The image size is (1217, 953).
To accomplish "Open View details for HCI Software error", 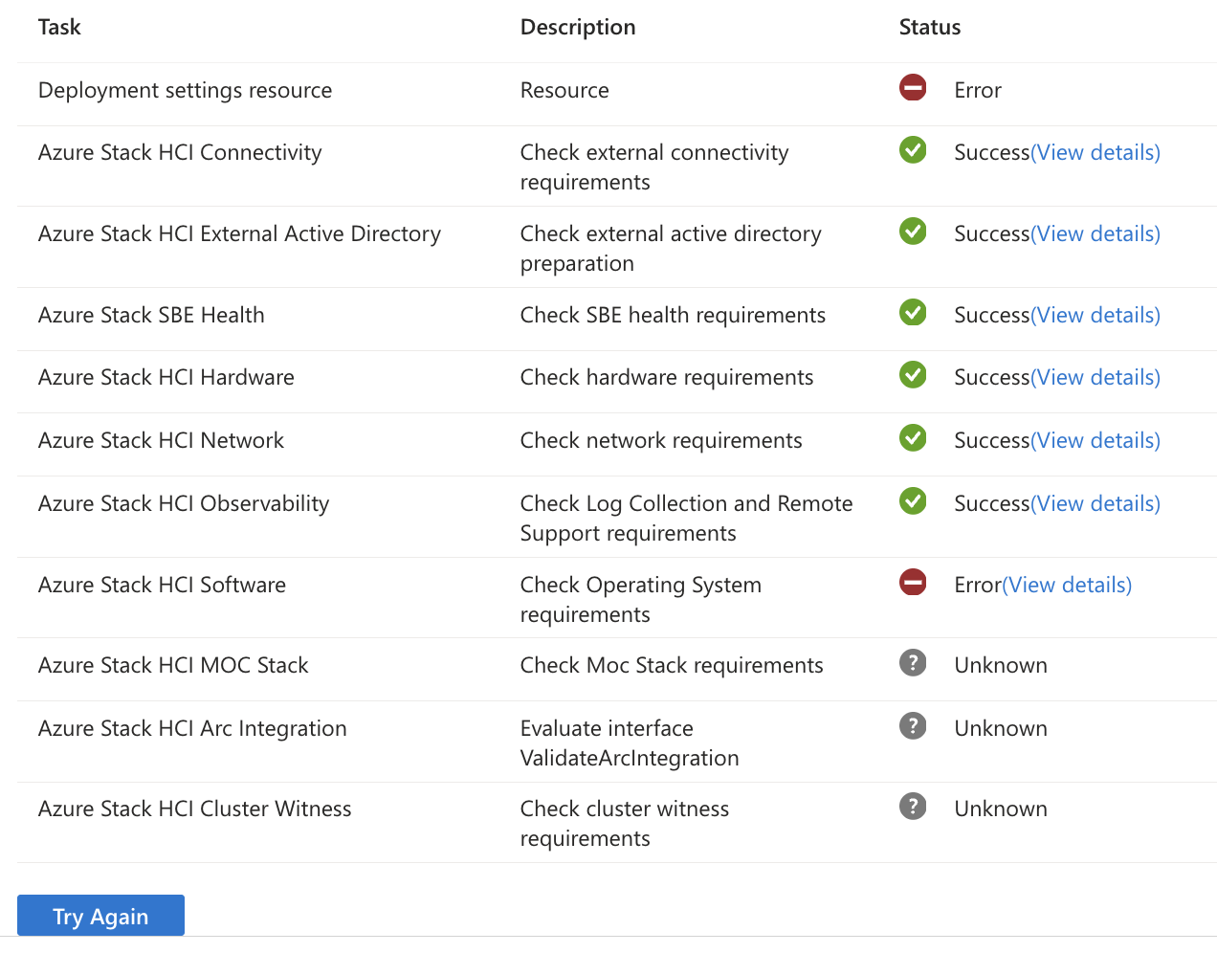I will coord(1067,586).
